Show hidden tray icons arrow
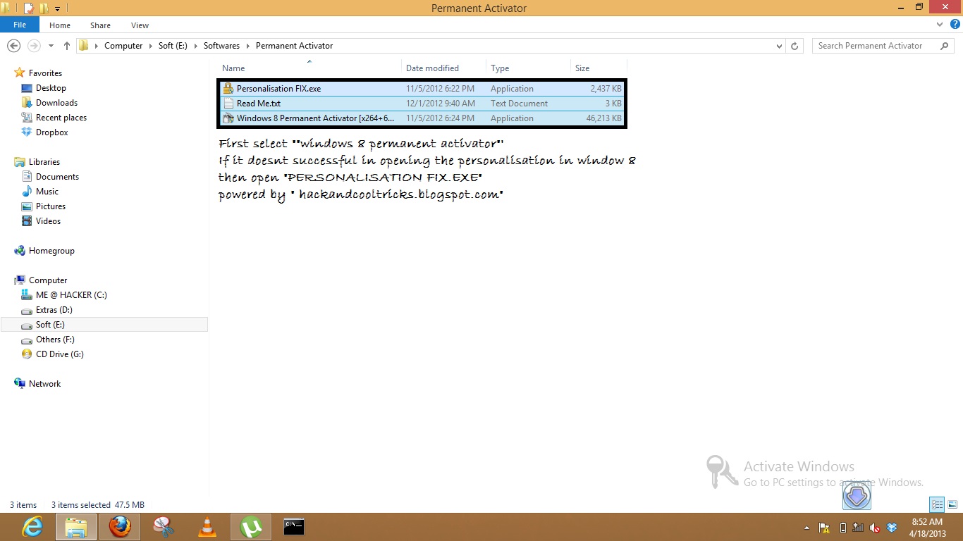Screen dimensions: 963x541 click(807, 528)
